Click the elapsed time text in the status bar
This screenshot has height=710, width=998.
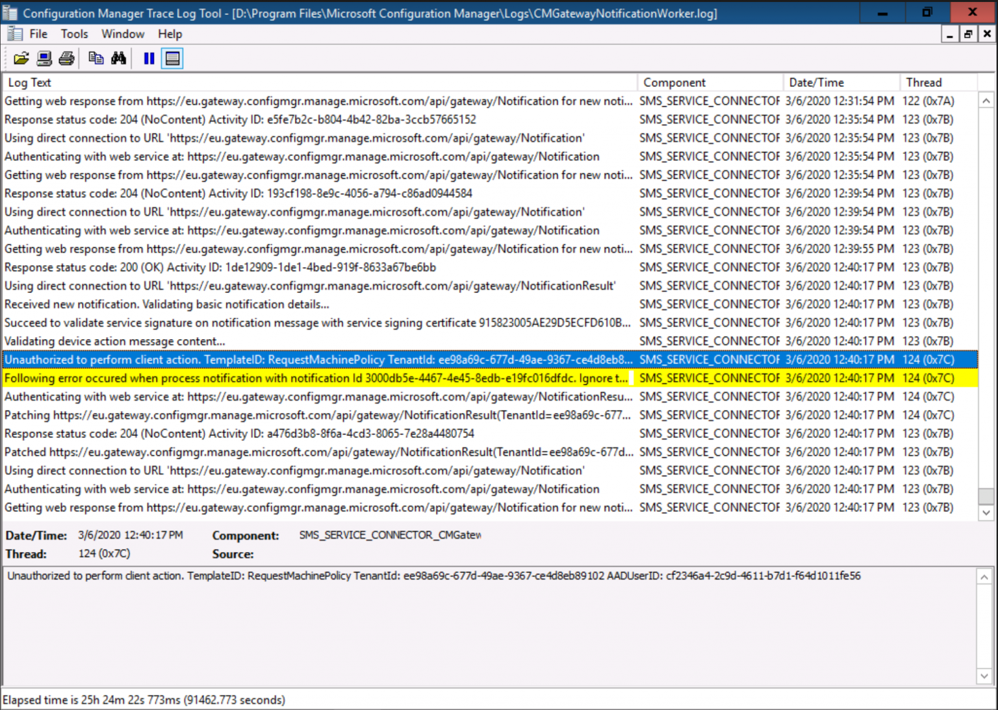click(144, 700)
